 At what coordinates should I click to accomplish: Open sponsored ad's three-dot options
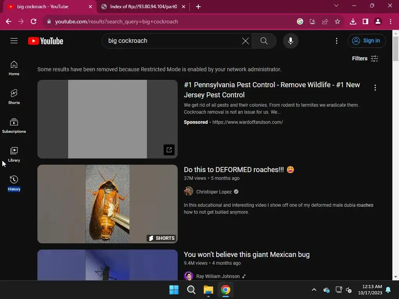click(x=375, y=88)
